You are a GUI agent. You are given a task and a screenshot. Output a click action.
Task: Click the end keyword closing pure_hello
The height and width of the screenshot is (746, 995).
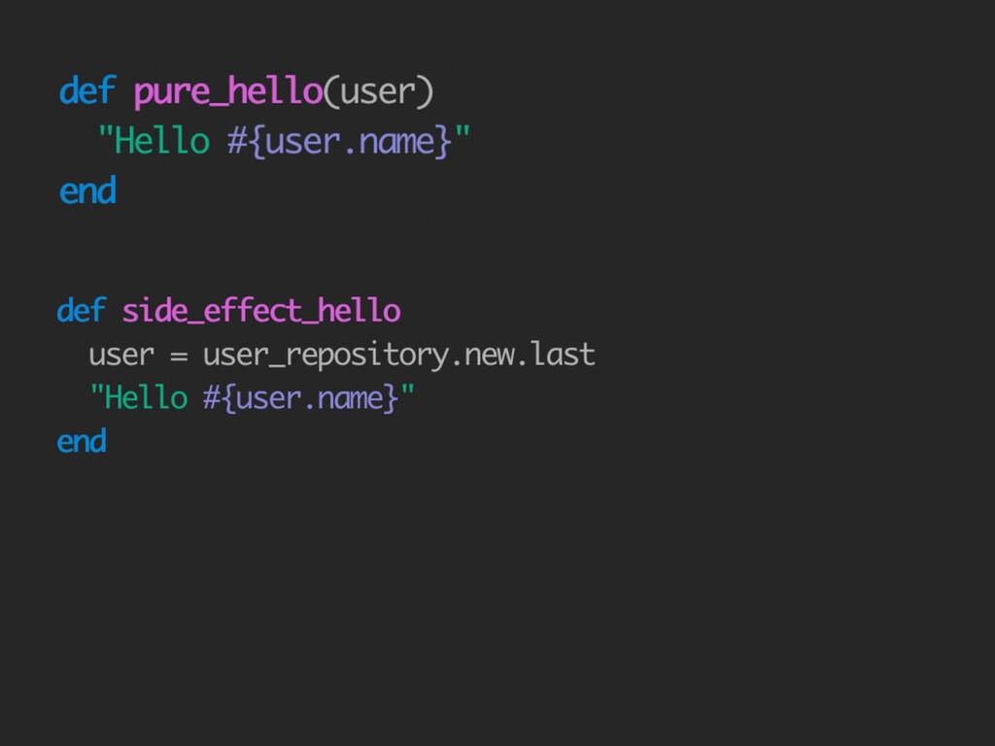pyautogui.click(x=87, y=190)
